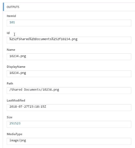Select the ItemId value field showing 101
Viewport: 135px width, 148px height.
coord(69,23)
